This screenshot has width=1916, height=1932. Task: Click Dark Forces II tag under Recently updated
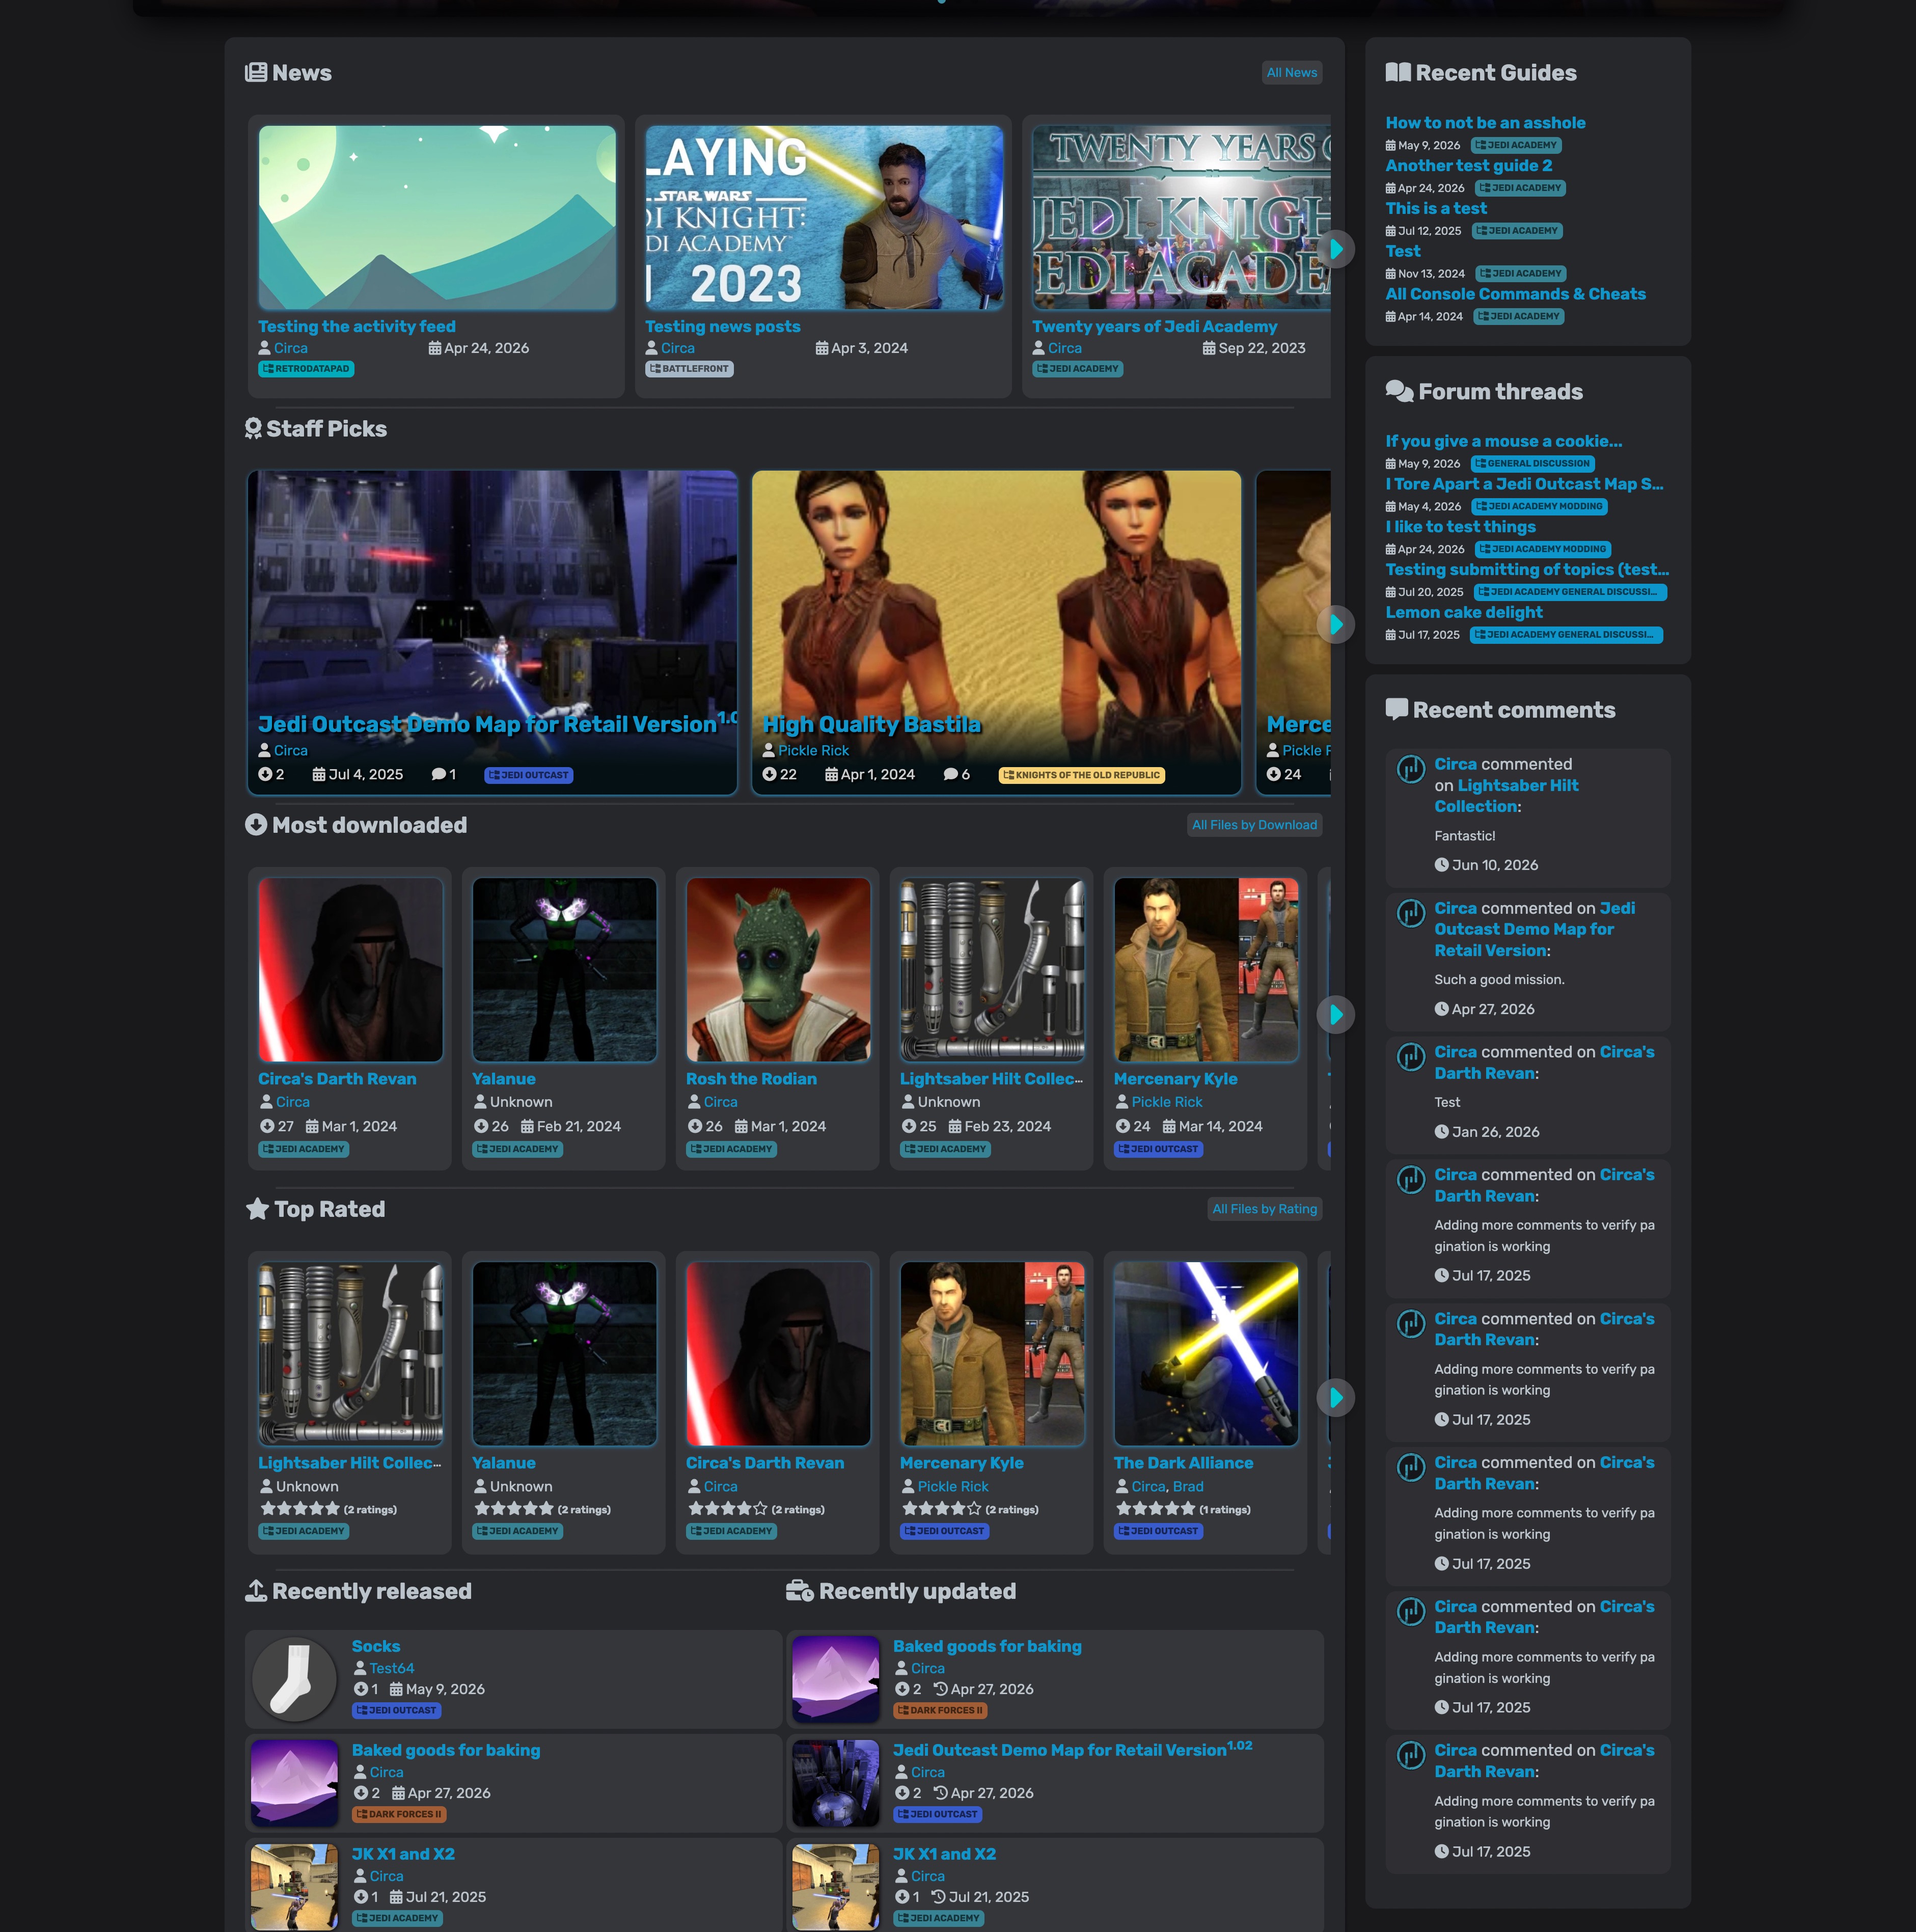pos(940,1711)
